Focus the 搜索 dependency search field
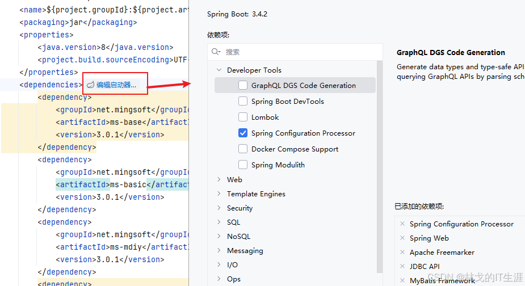The height and width of the screenshot is (286, 525). click(x=295, y=52)
